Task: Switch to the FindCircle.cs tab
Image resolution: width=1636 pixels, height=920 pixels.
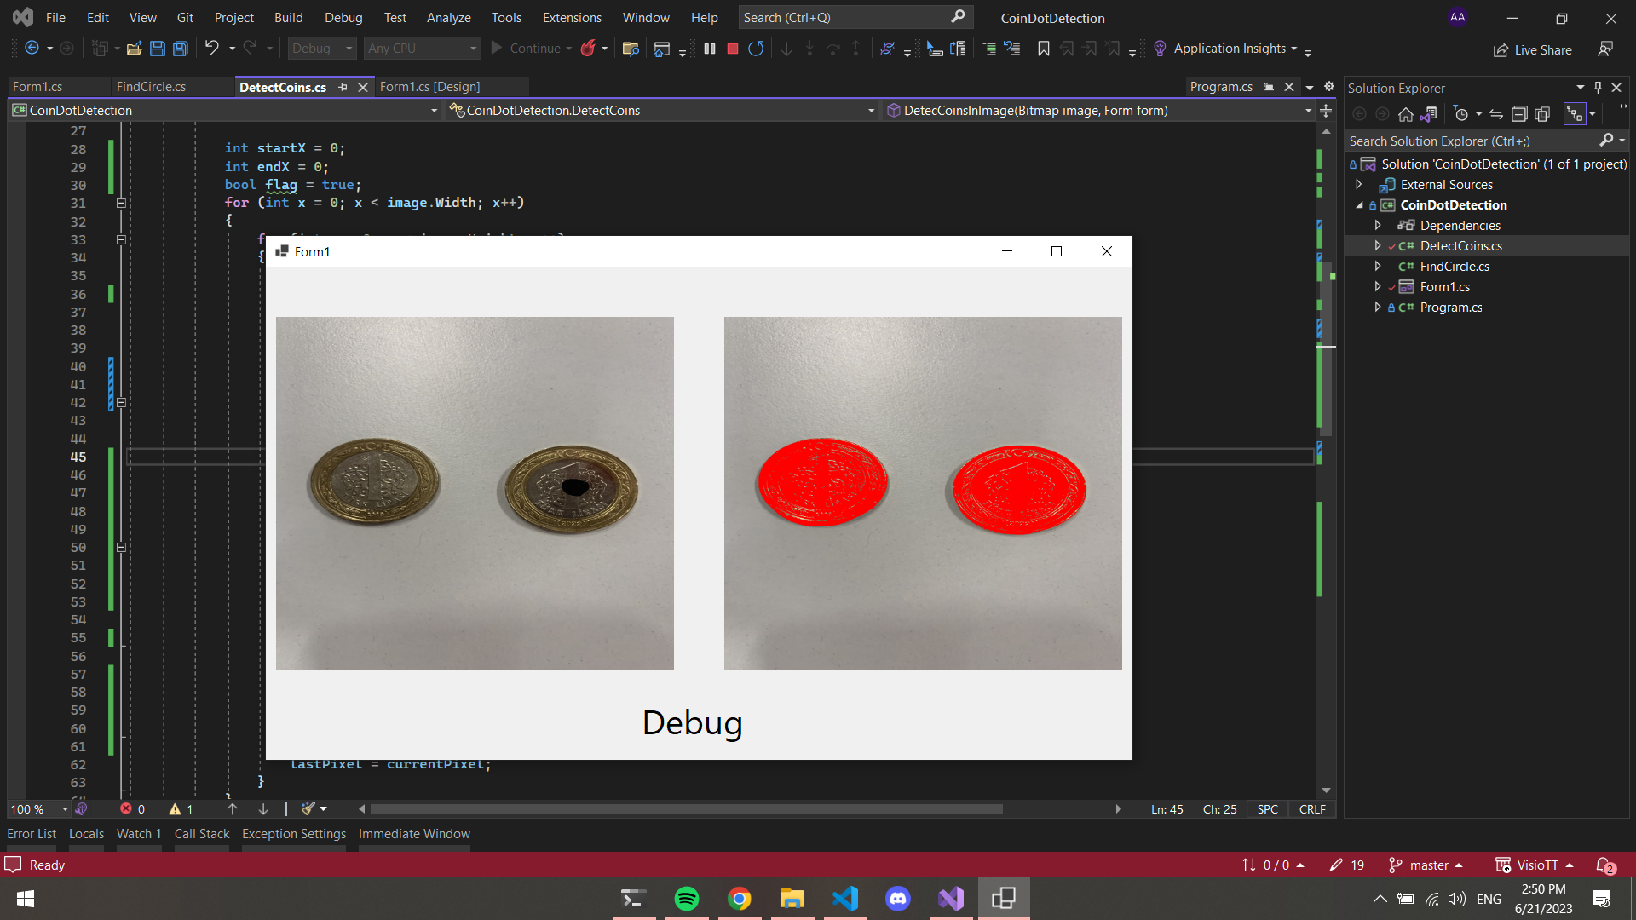Action: (x=151, y=87)
